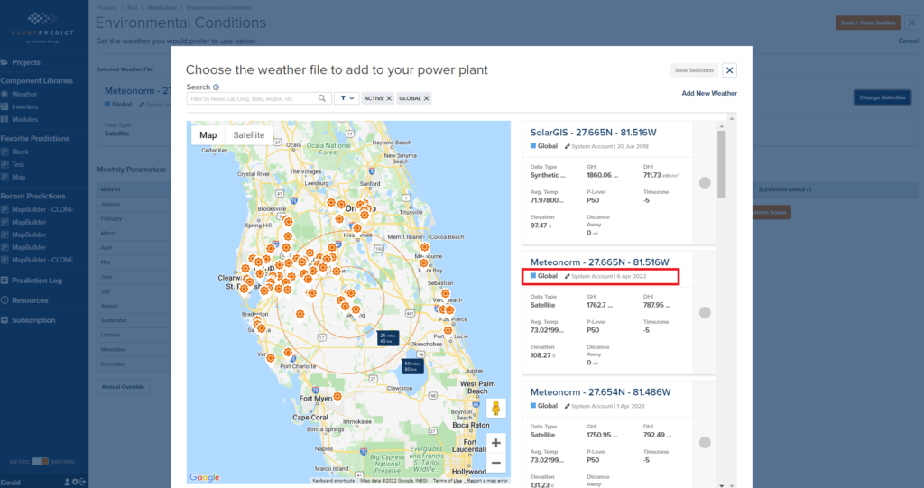Screen dimensions: 924x488
Task: Select the SolarGIS 27.665N weather file radio
Action: click(x=705, y=183)
